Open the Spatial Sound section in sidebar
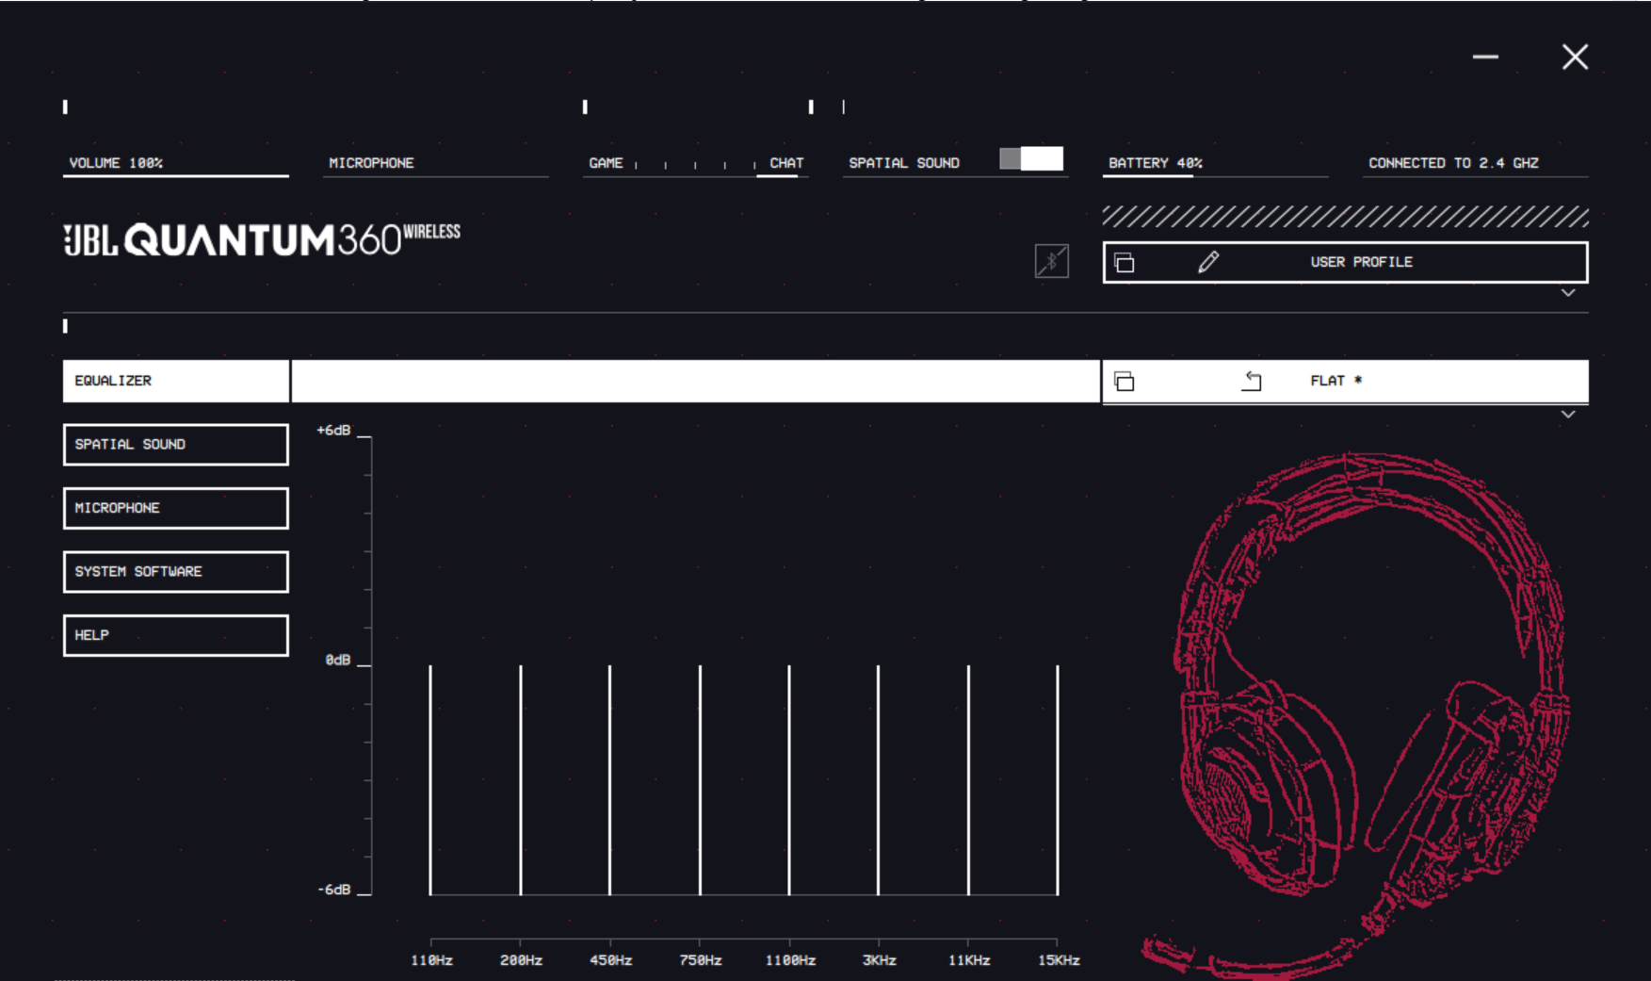This screenshot has width=1651, height=981. pyautogui.click(x=176, y=444)
